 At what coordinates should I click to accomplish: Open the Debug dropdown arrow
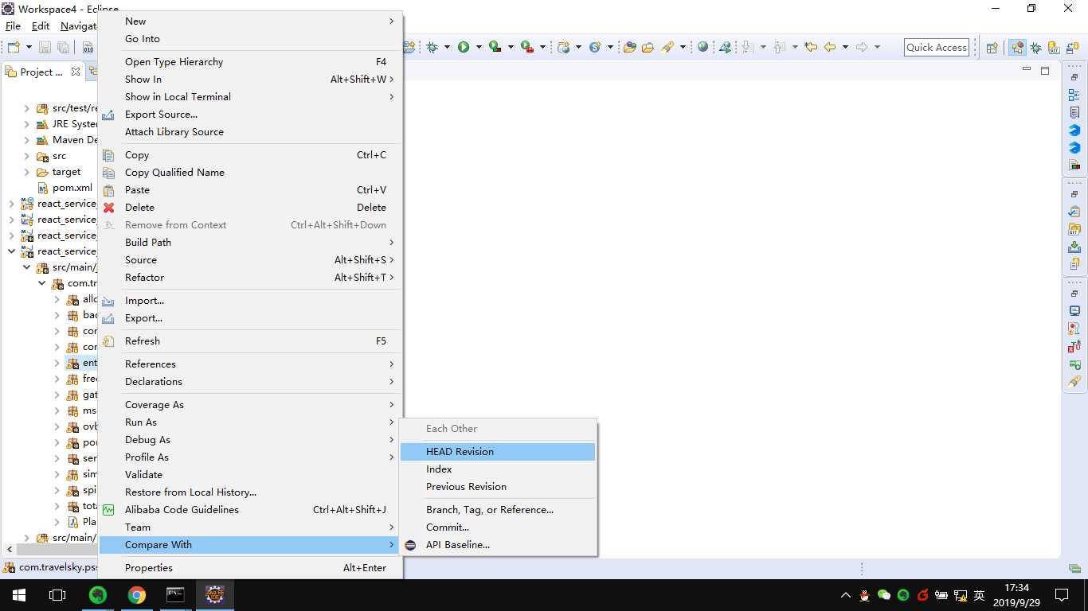click(448, 48)
